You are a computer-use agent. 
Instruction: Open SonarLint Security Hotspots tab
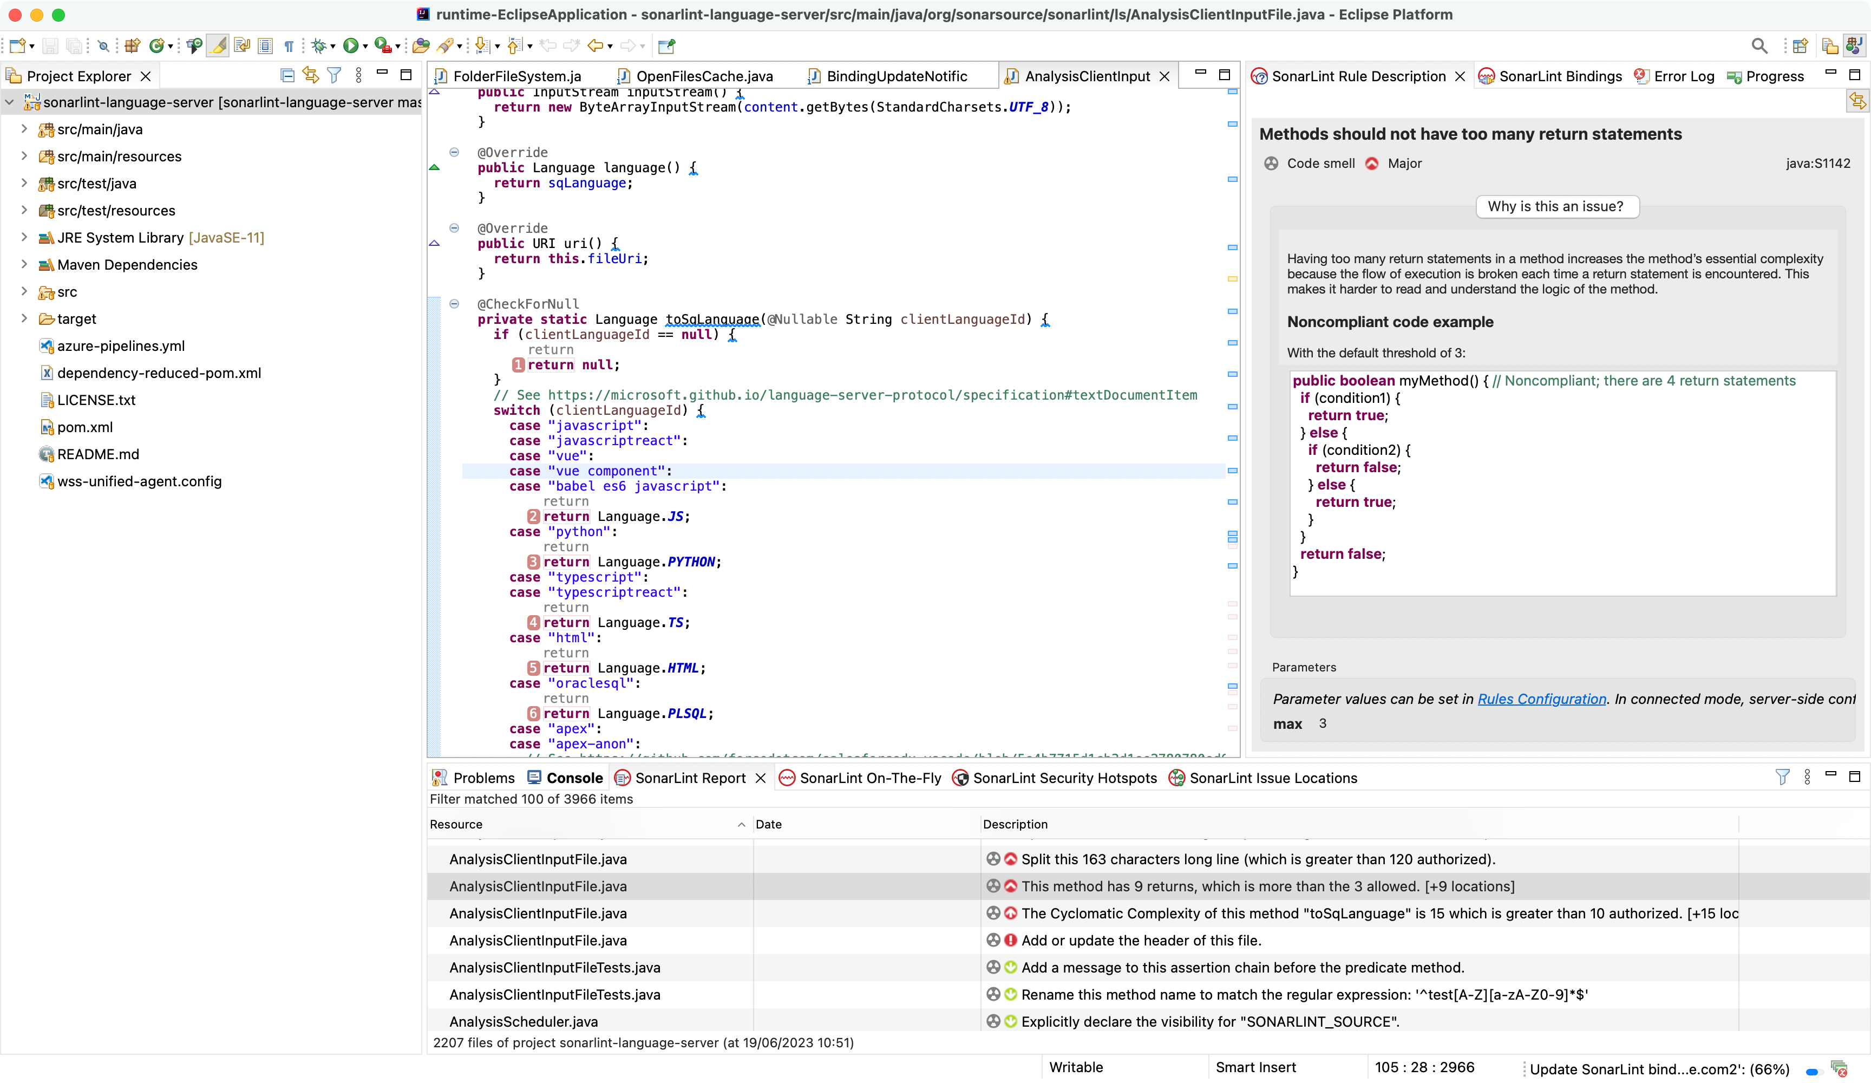(x=1054, y=778)
